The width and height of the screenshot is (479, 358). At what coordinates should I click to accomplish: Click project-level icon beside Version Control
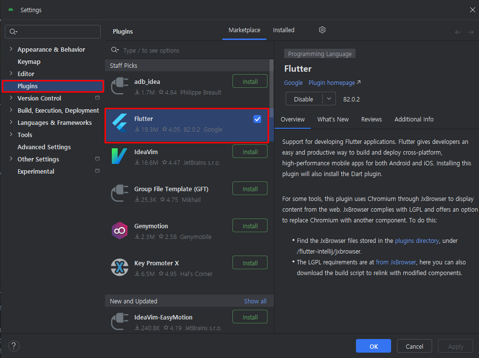pos(97,98)
